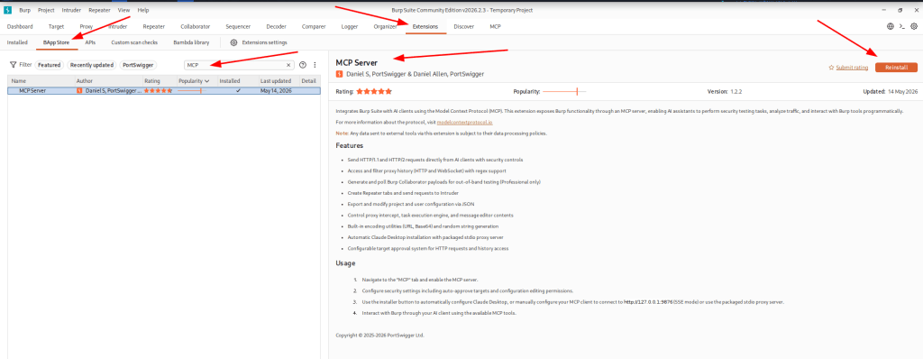Open the terminal prompt icon
Viewport: 923px width, 359px height.
point(901,26)
